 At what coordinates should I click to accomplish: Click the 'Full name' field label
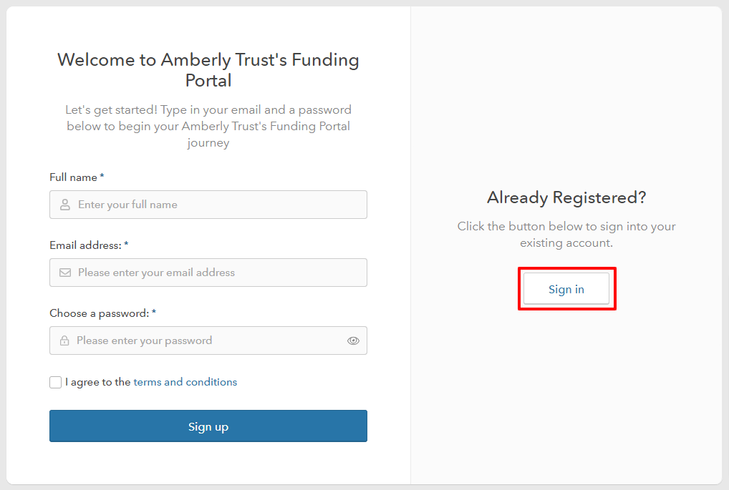click(73, 177)
